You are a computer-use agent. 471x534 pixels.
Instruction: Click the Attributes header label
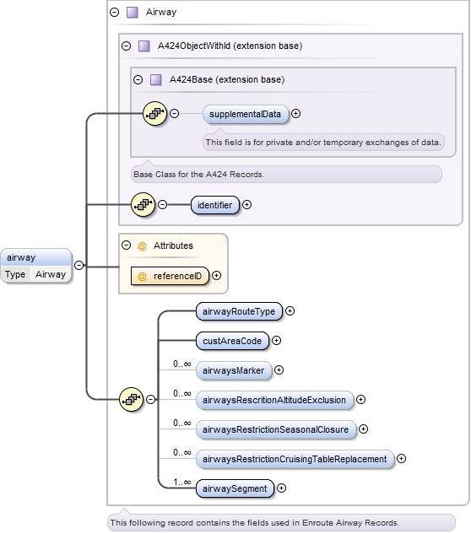tap(173, 245)
